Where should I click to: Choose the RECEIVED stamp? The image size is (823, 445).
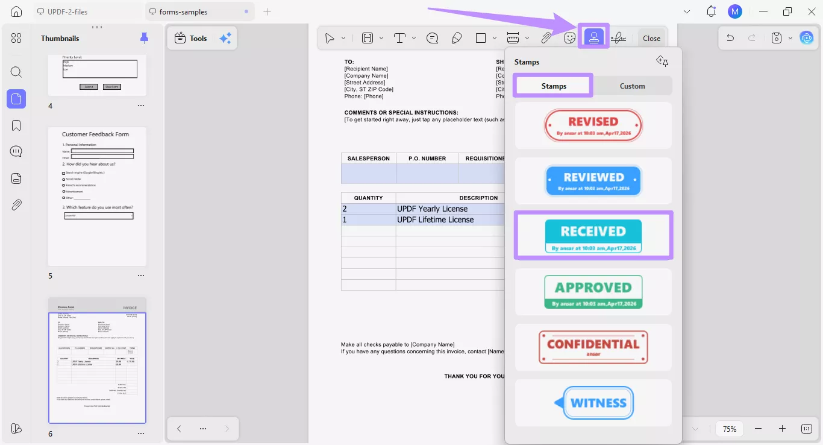(x=593, y=235)
